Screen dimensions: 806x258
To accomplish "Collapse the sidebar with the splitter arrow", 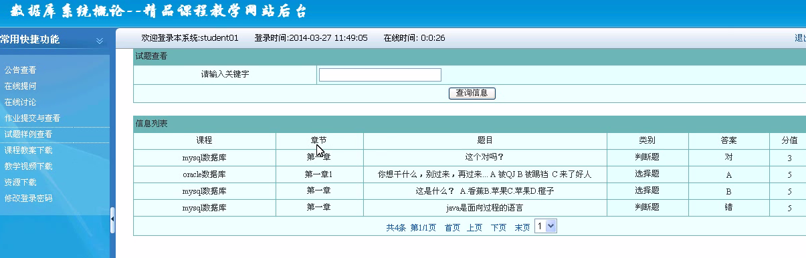I will [x=112, y=219].
